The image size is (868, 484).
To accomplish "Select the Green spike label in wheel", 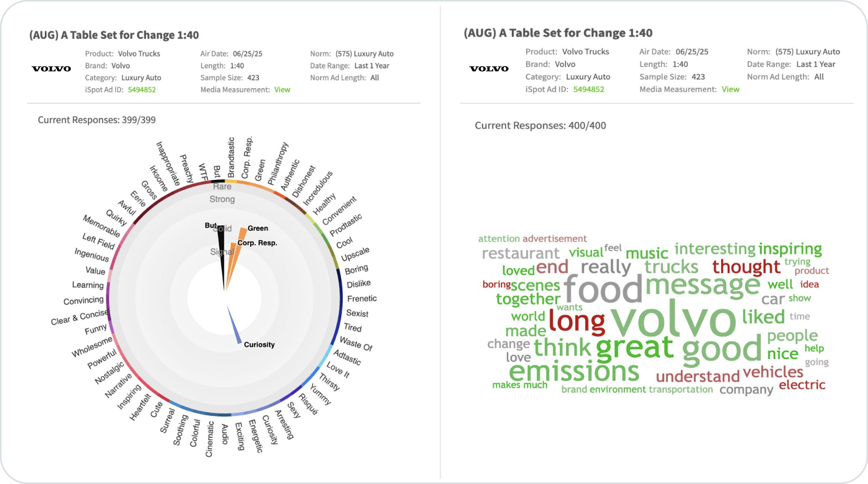I will click(x=258, y=228).
